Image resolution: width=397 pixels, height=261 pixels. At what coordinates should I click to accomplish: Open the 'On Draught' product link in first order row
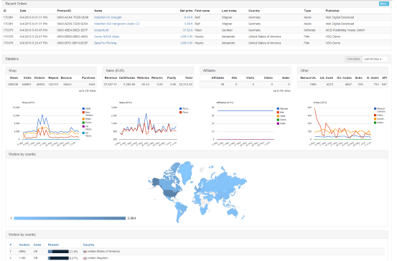click(108, 17)
